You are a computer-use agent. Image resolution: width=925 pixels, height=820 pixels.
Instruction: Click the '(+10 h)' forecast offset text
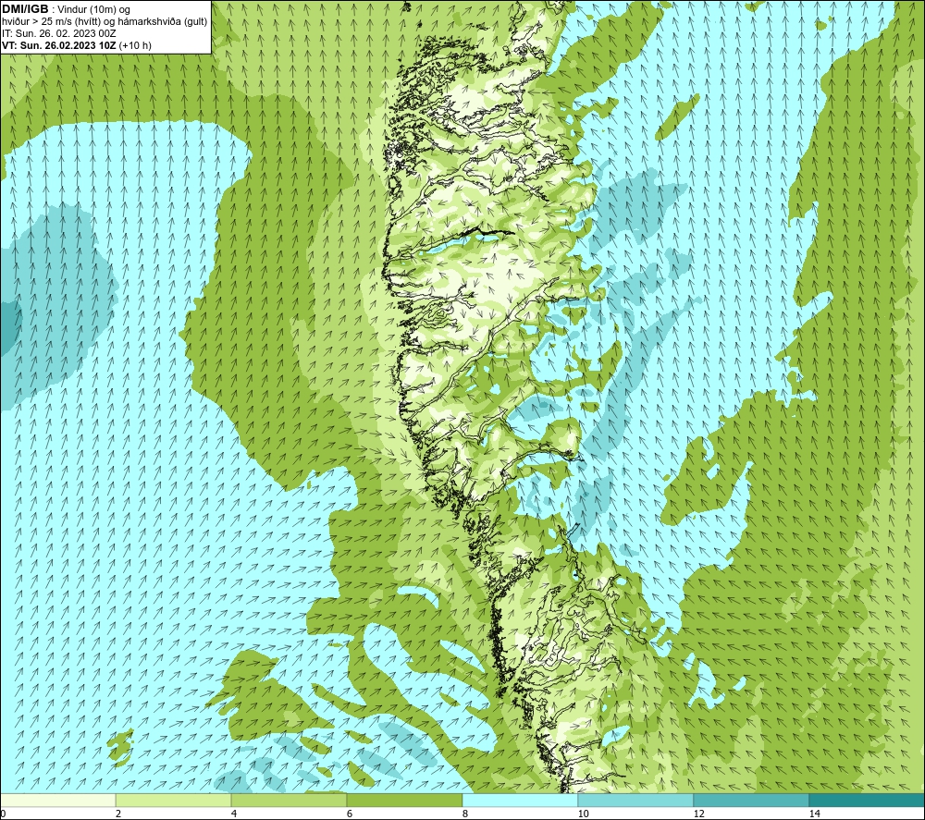pos(135,45)
